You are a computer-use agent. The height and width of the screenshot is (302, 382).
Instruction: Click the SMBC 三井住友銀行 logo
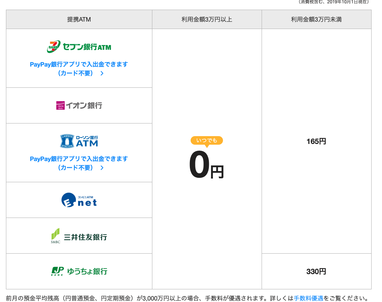79,236
